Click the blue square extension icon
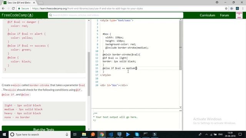 click(238, 8)
